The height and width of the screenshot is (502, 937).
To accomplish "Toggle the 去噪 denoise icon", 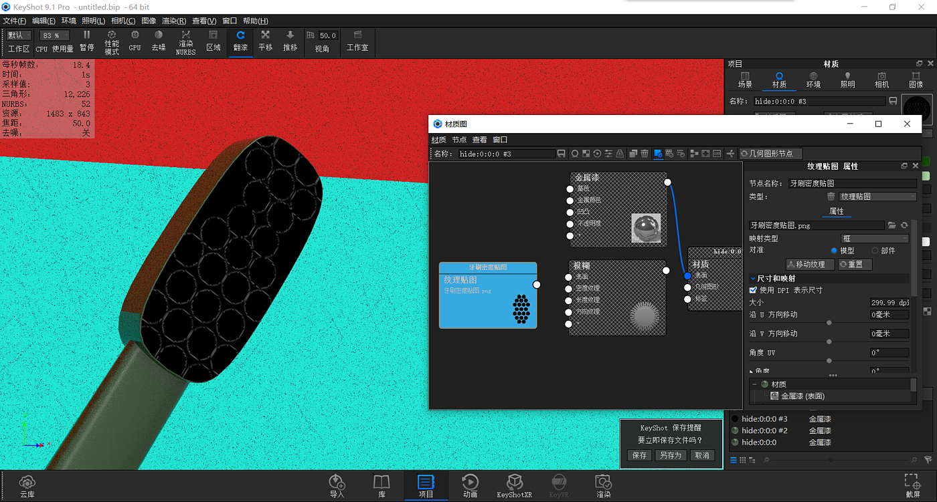I will pos(158,40).
